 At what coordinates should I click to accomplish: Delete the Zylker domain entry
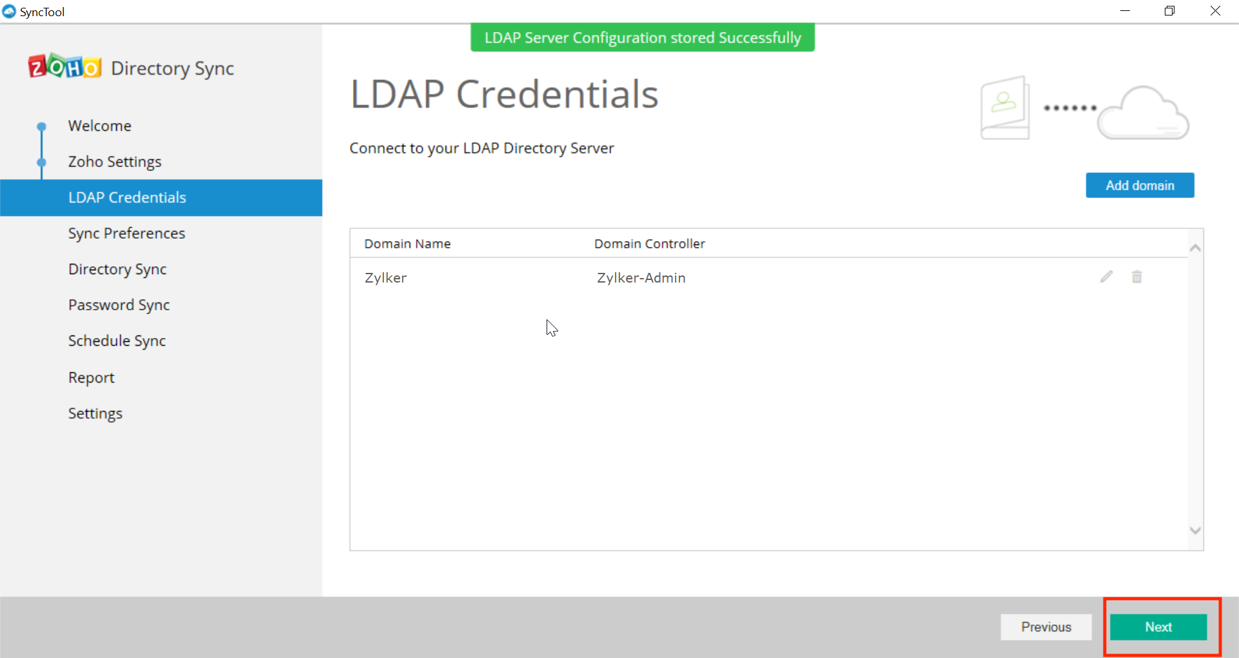[1137, 277]
